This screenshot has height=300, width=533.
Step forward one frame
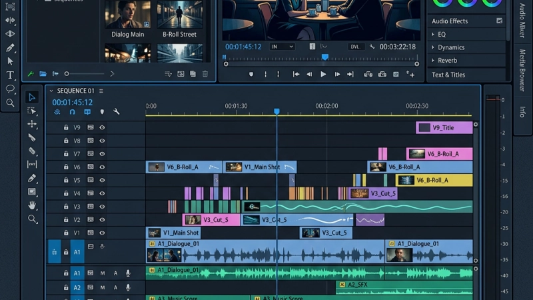[337, 74]
